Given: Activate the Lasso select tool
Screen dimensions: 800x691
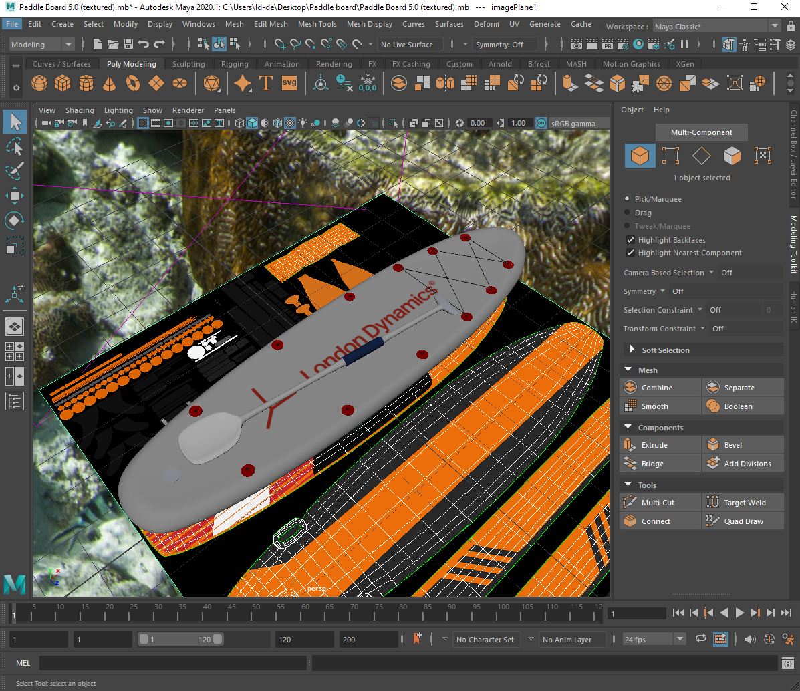Looking at the screenshot, I should pyautogui.click(x=15, y=146).
